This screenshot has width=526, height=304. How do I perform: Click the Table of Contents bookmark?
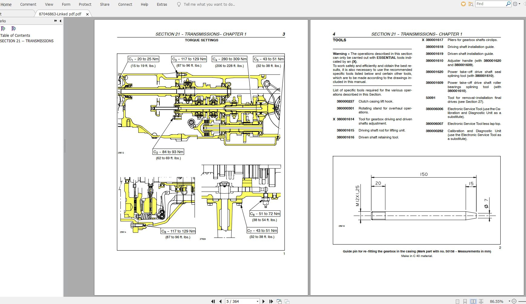[15, 35]
